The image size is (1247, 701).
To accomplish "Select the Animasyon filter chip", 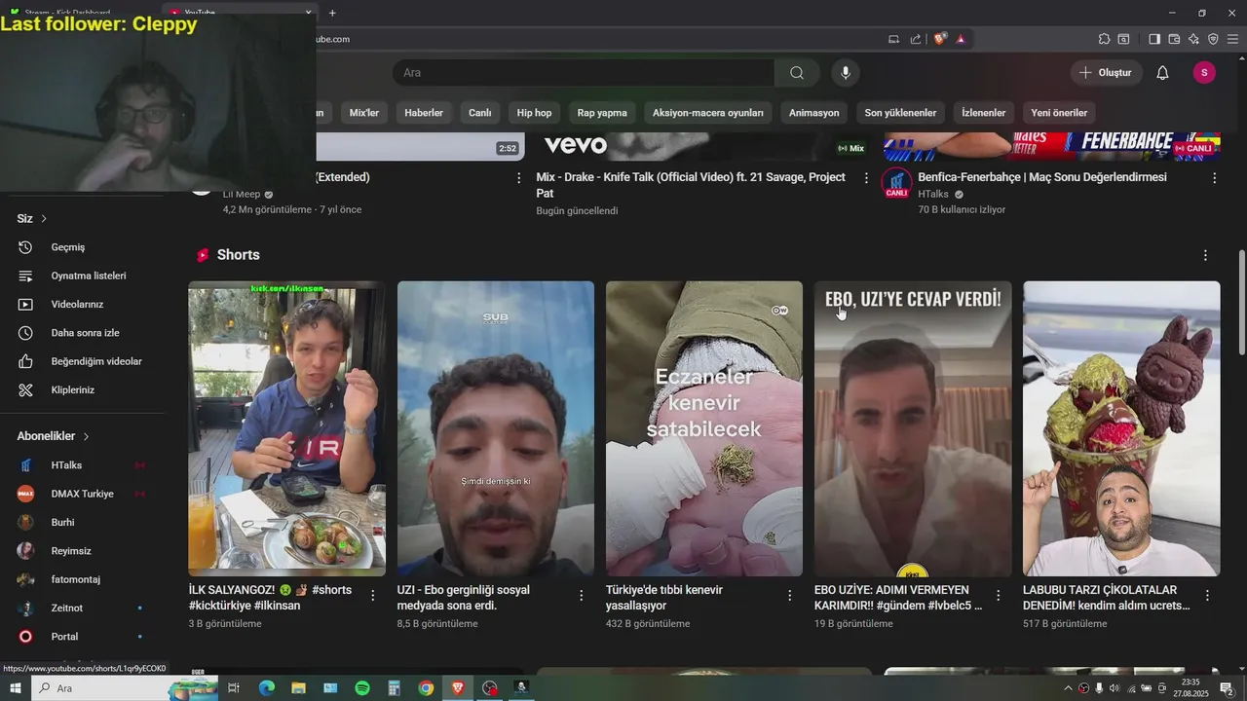I will pos(813,113).
